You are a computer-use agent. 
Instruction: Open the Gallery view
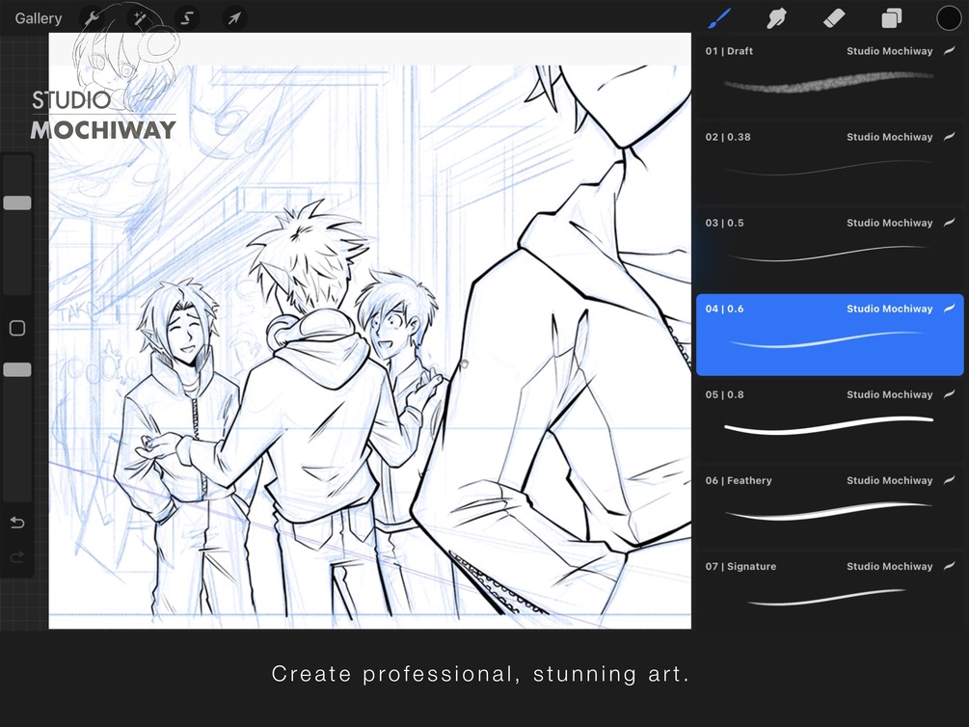click(39, 18)
